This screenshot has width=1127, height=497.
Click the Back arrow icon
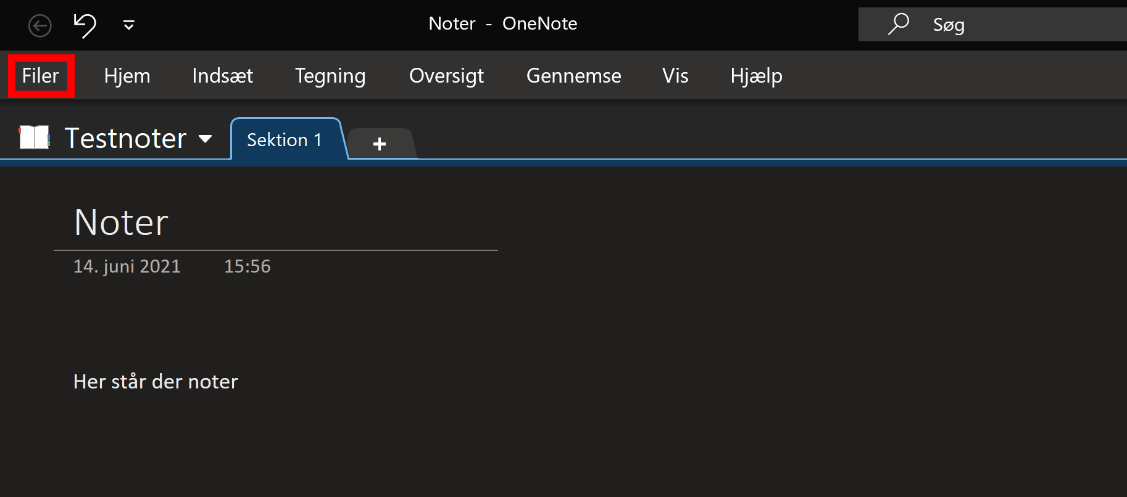point(40,26)
